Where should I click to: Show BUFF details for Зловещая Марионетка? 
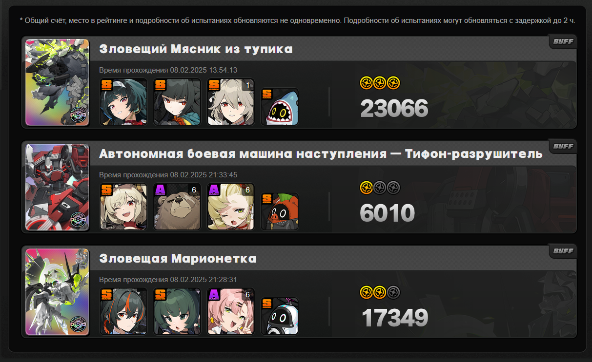pyautogui.click(x=563, y=251)
